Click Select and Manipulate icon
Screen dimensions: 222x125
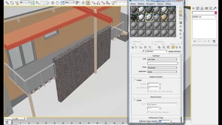[83, 3]
